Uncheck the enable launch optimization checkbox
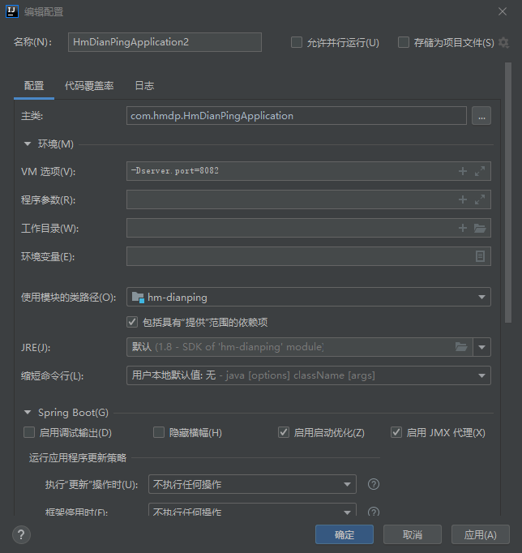The width and height of the screenshot is (522, 553). [283, 432]
